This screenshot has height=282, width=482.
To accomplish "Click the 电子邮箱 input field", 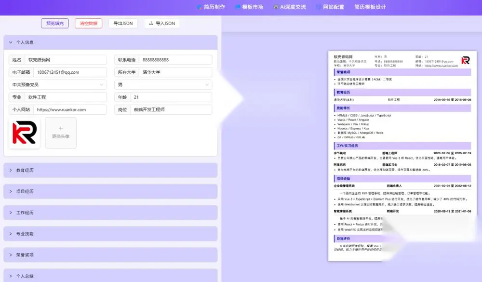I will [70, 72].
